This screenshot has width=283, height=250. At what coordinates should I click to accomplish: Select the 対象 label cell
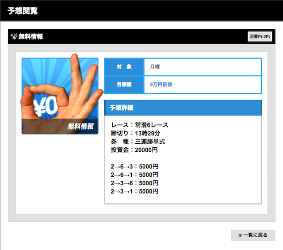click(124, 67)
